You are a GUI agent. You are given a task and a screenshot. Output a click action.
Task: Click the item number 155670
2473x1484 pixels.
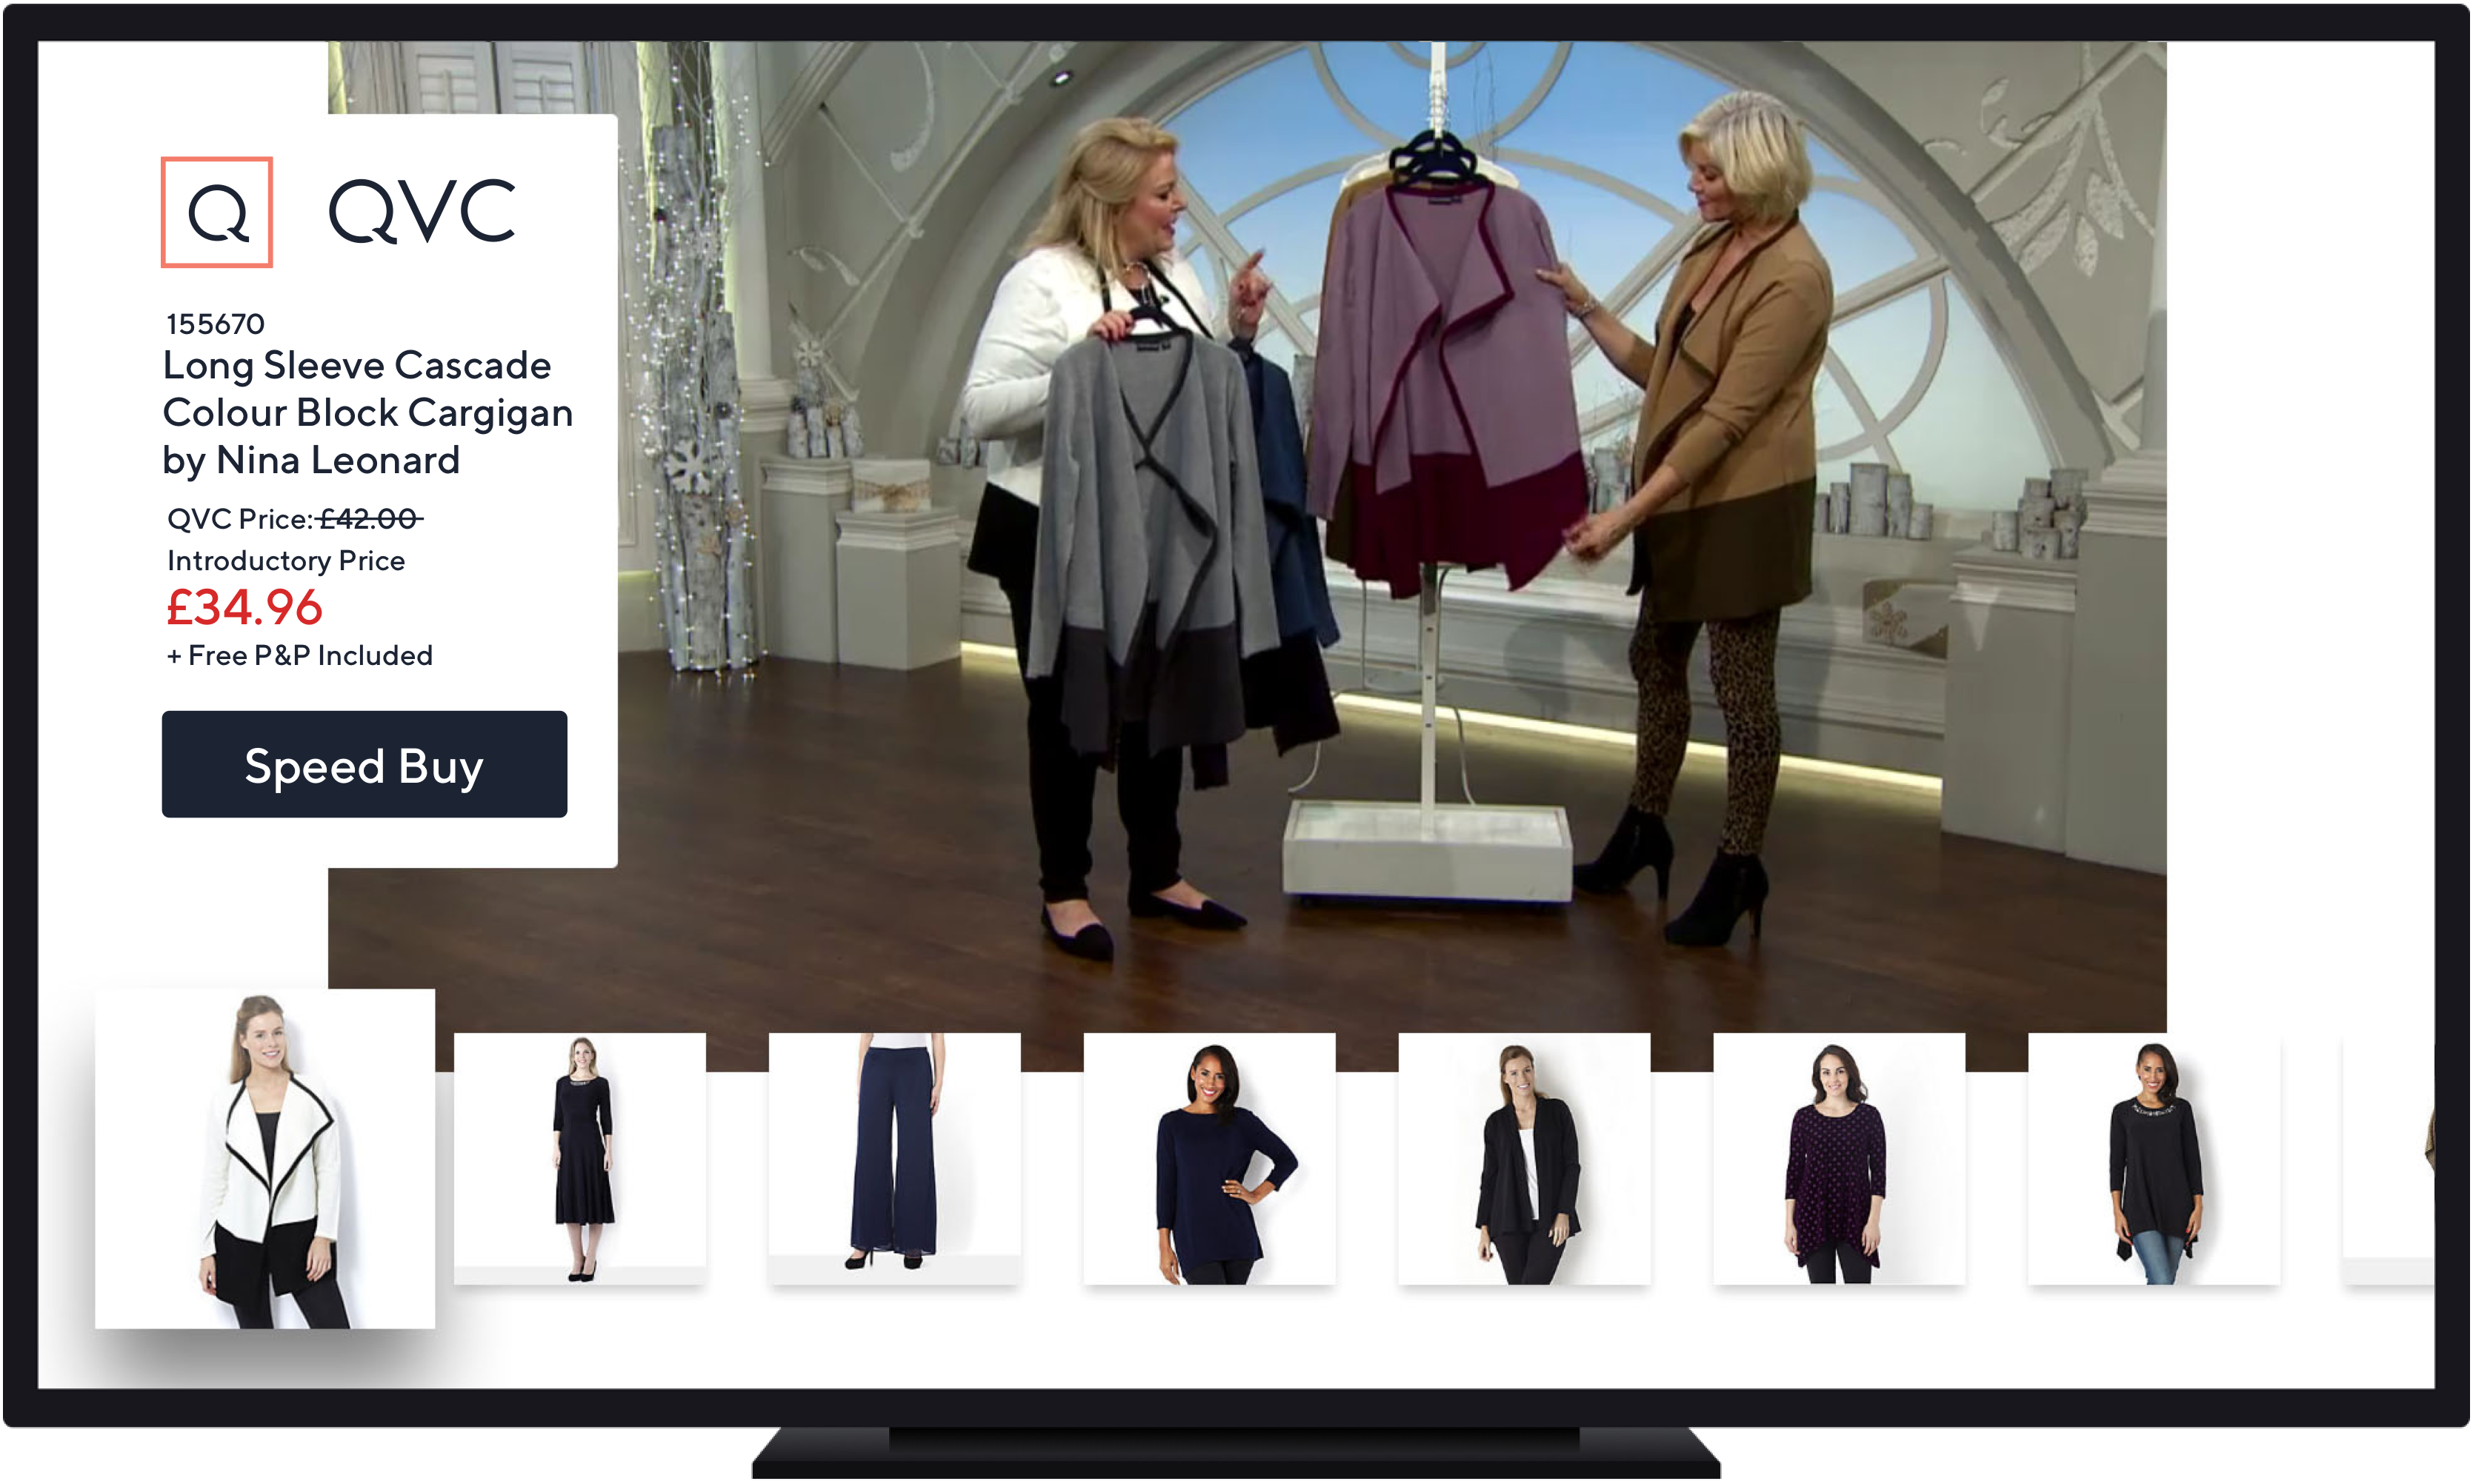click(215, 324)
